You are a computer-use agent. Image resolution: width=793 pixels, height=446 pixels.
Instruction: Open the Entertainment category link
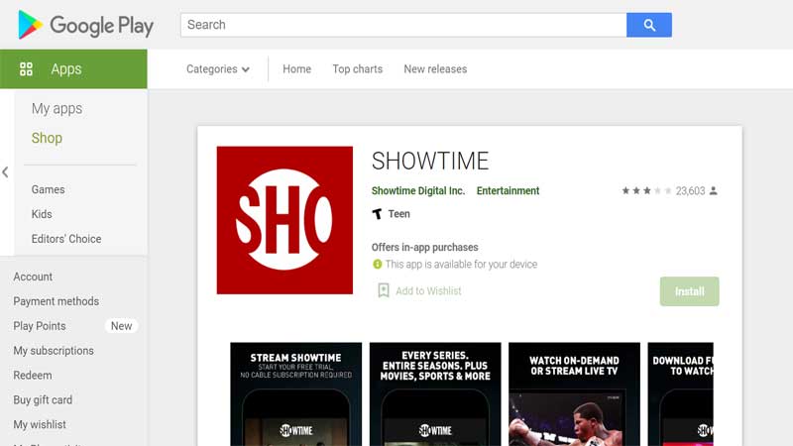coord(508,190)
